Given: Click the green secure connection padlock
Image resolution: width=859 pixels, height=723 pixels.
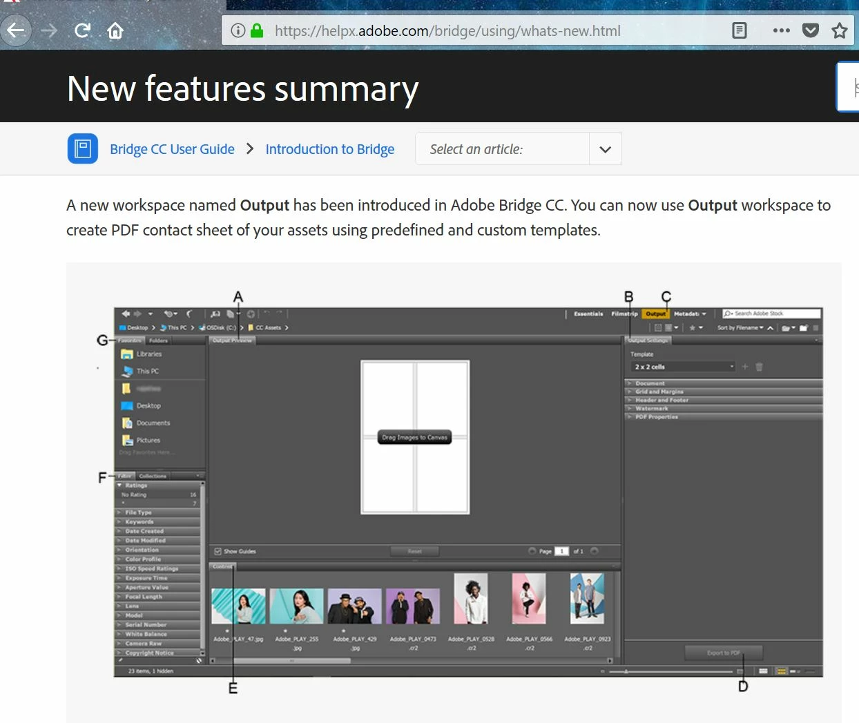Looking at the screenshot, I should [x=257, y=30].
